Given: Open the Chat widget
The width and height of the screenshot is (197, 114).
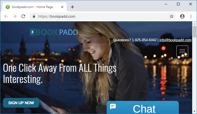Looking at the screenshot, I should pyautogui.click(x=144, y=108).
